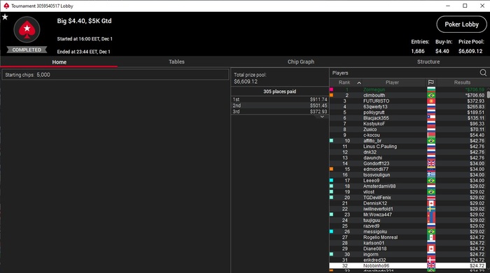The height and width of the screenshot is (273, 490).
Task: Select the Starting chips info field
Action: coord(115,75)
